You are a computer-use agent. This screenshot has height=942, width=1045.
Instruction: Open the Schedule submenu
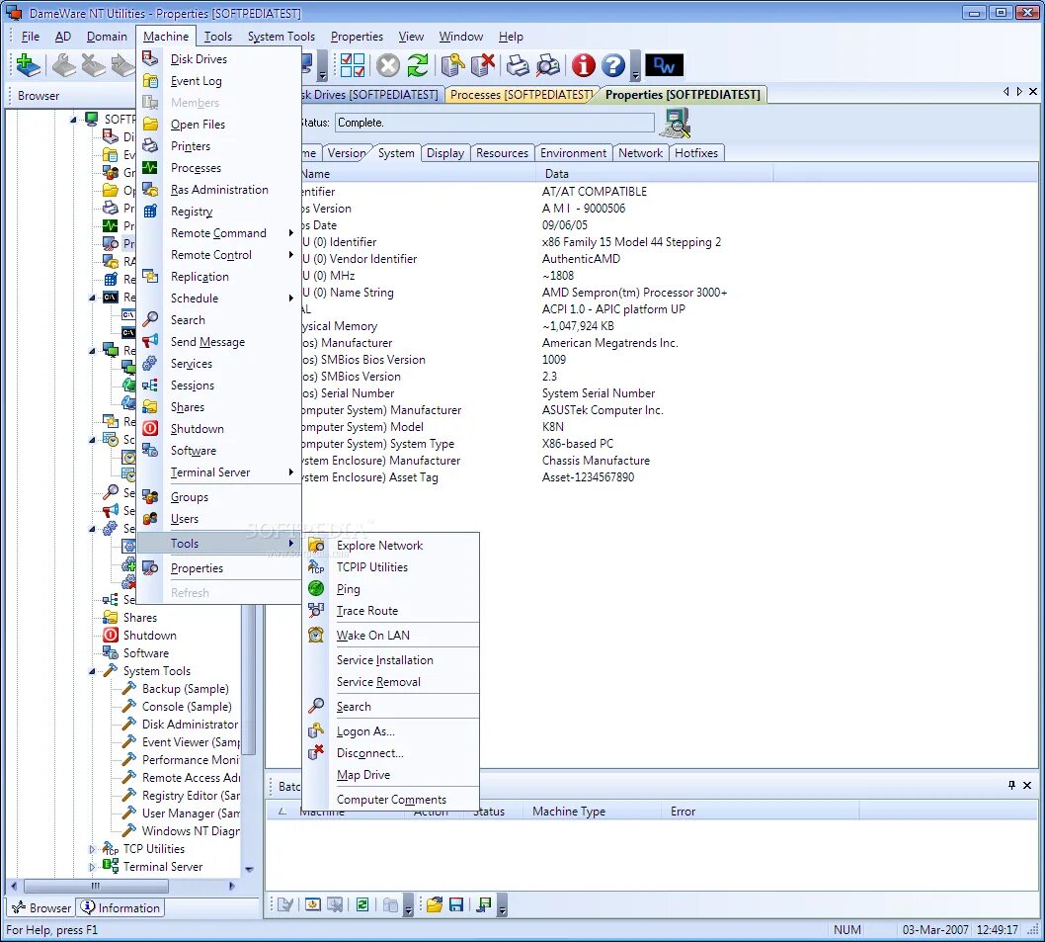(218, 299)
